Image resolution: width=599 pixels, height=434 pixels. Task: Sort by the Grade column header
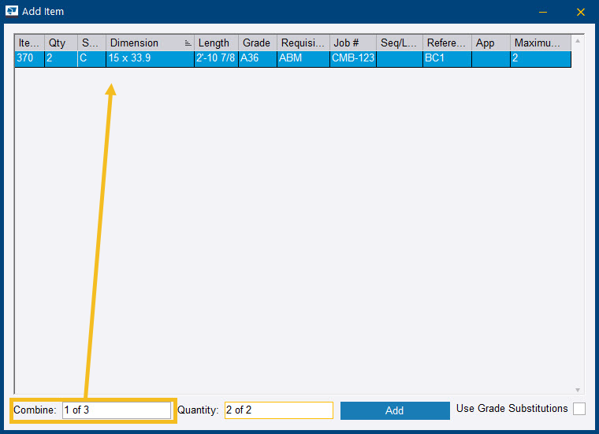[258, 43]
